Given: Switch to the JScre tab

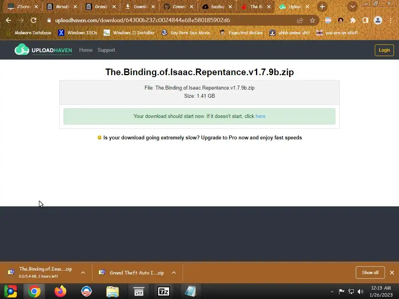Looking at the screenshot, I should pyautogui.click(x=23, y=7).
